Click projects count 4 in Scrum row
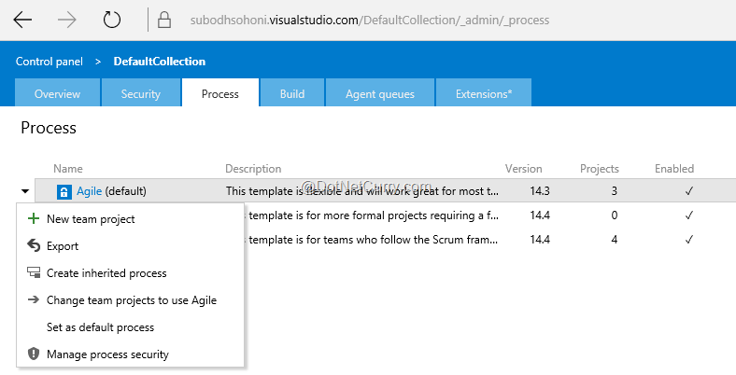Screen dimensions: 736x375 point(614,240)
